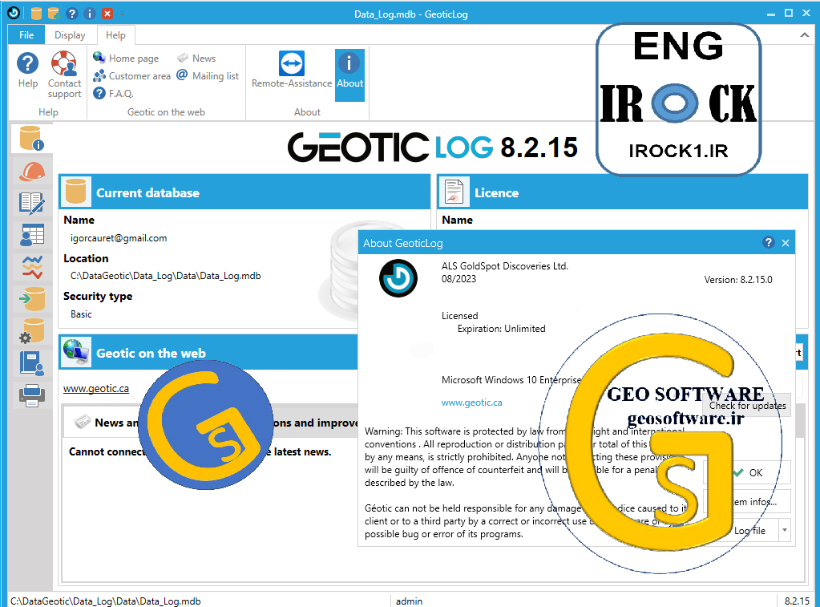Screen dimensions: 820x607
Task: Click www.geotic.ca link in main window
Action: pyautogui.click(x=96, y=388)
